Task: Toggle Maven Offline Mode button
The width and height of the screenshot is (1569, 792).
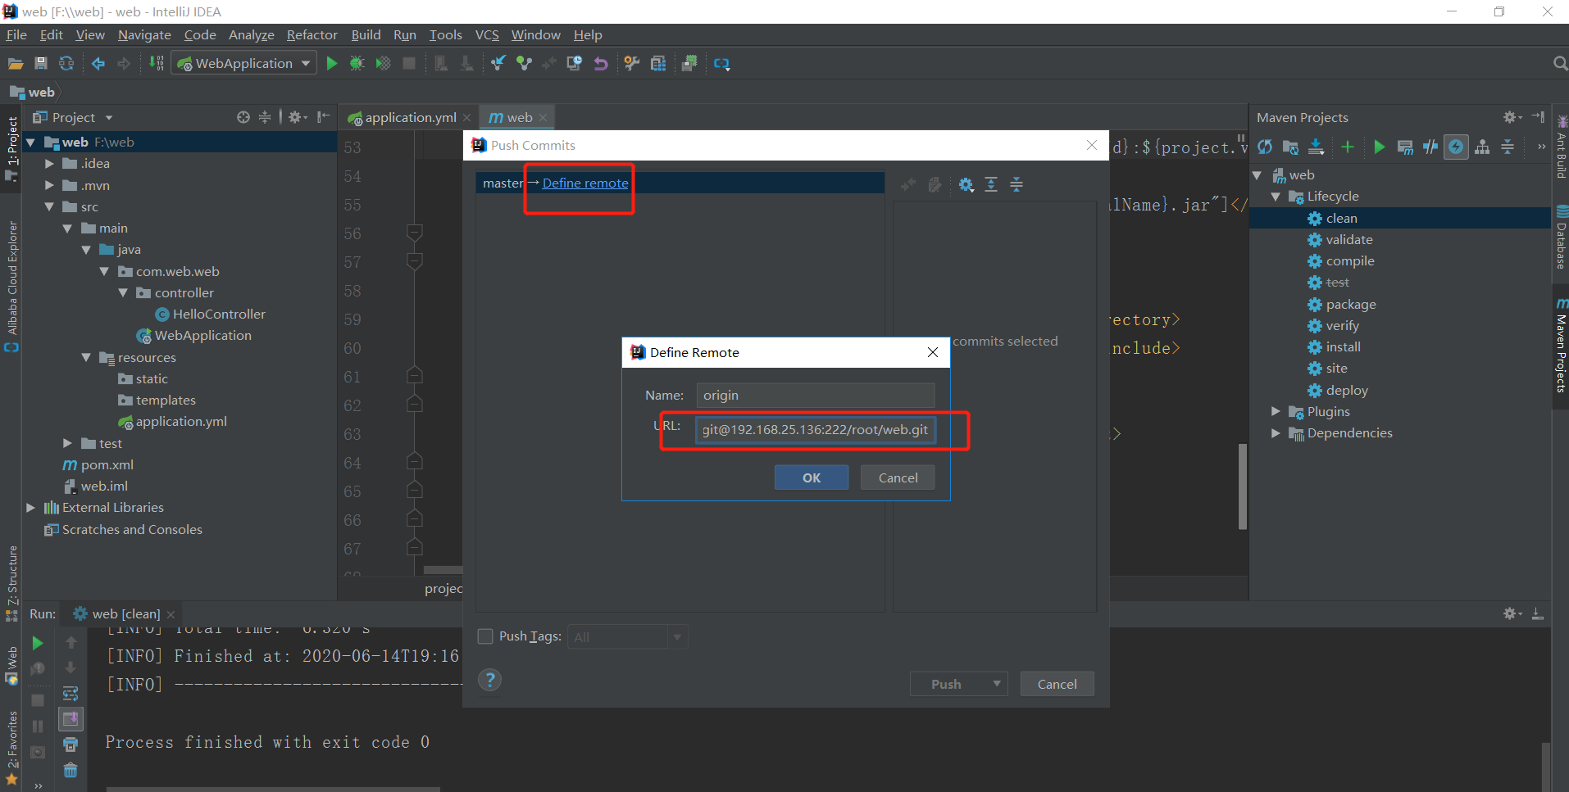Action: [1430, 147]
